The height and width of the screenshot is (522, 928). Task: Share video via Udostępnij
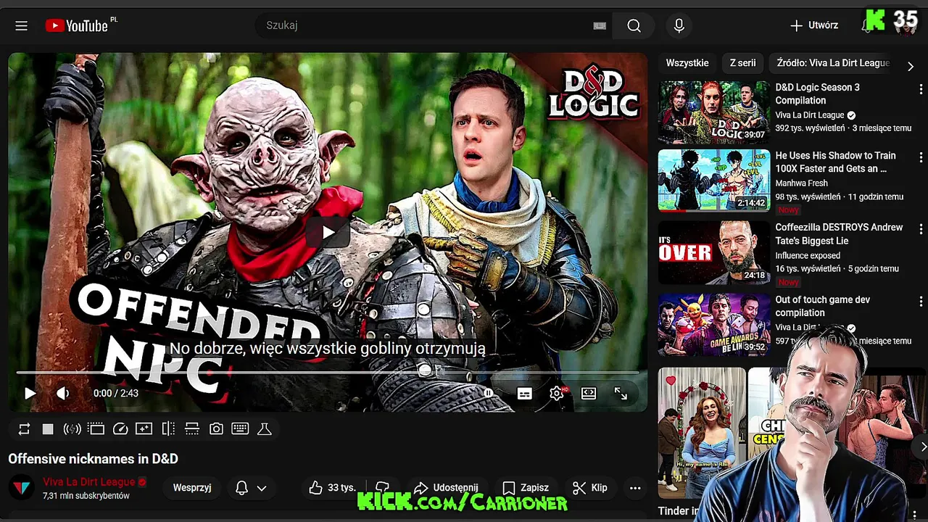[x=446, y=488]
